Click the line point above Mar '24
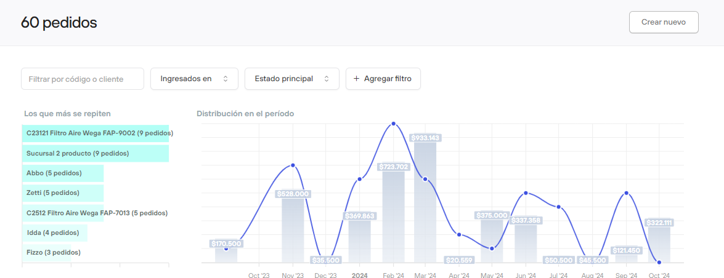Screen dimensions: 724x278 tap(425, 179)
